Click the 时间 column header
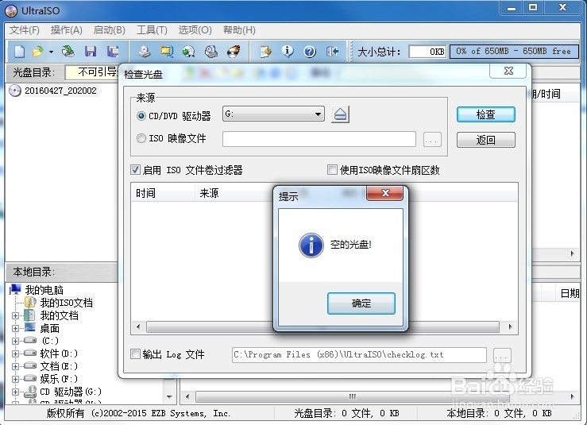The width and height of the screenshot is (587, 425). 163,193
